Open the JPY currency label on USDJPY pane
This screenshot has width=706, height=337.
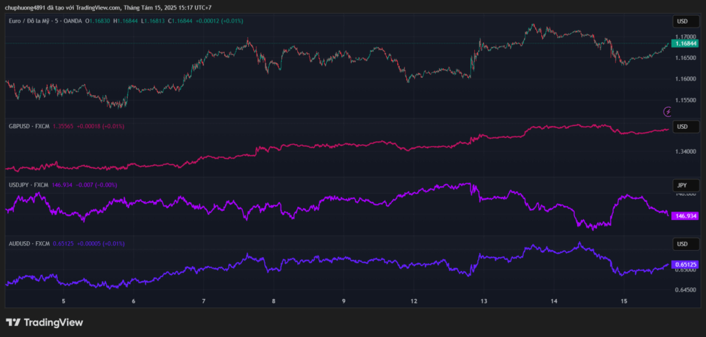tap(683, 185)
